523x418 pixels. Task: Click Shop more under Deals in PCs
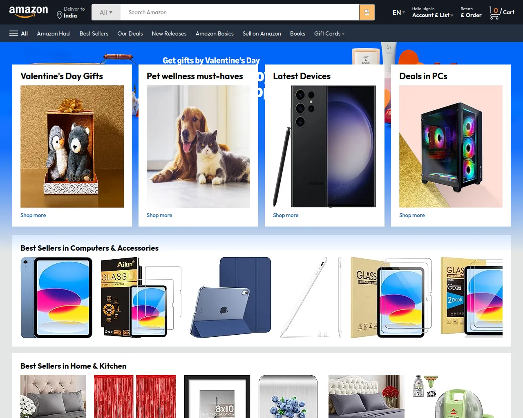[x=412, y=215]
